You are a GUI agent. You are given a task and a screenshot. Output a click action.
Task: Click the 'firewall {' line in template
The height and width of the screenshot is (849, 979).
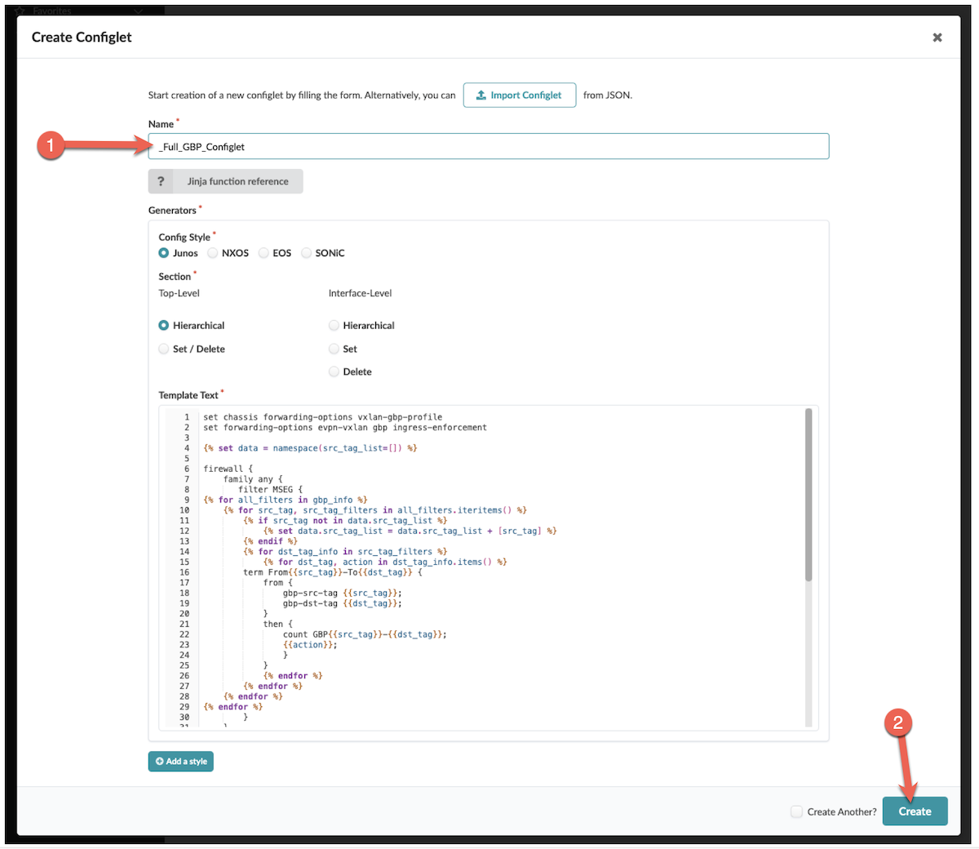pyautogui.click(x=228, y=469)
